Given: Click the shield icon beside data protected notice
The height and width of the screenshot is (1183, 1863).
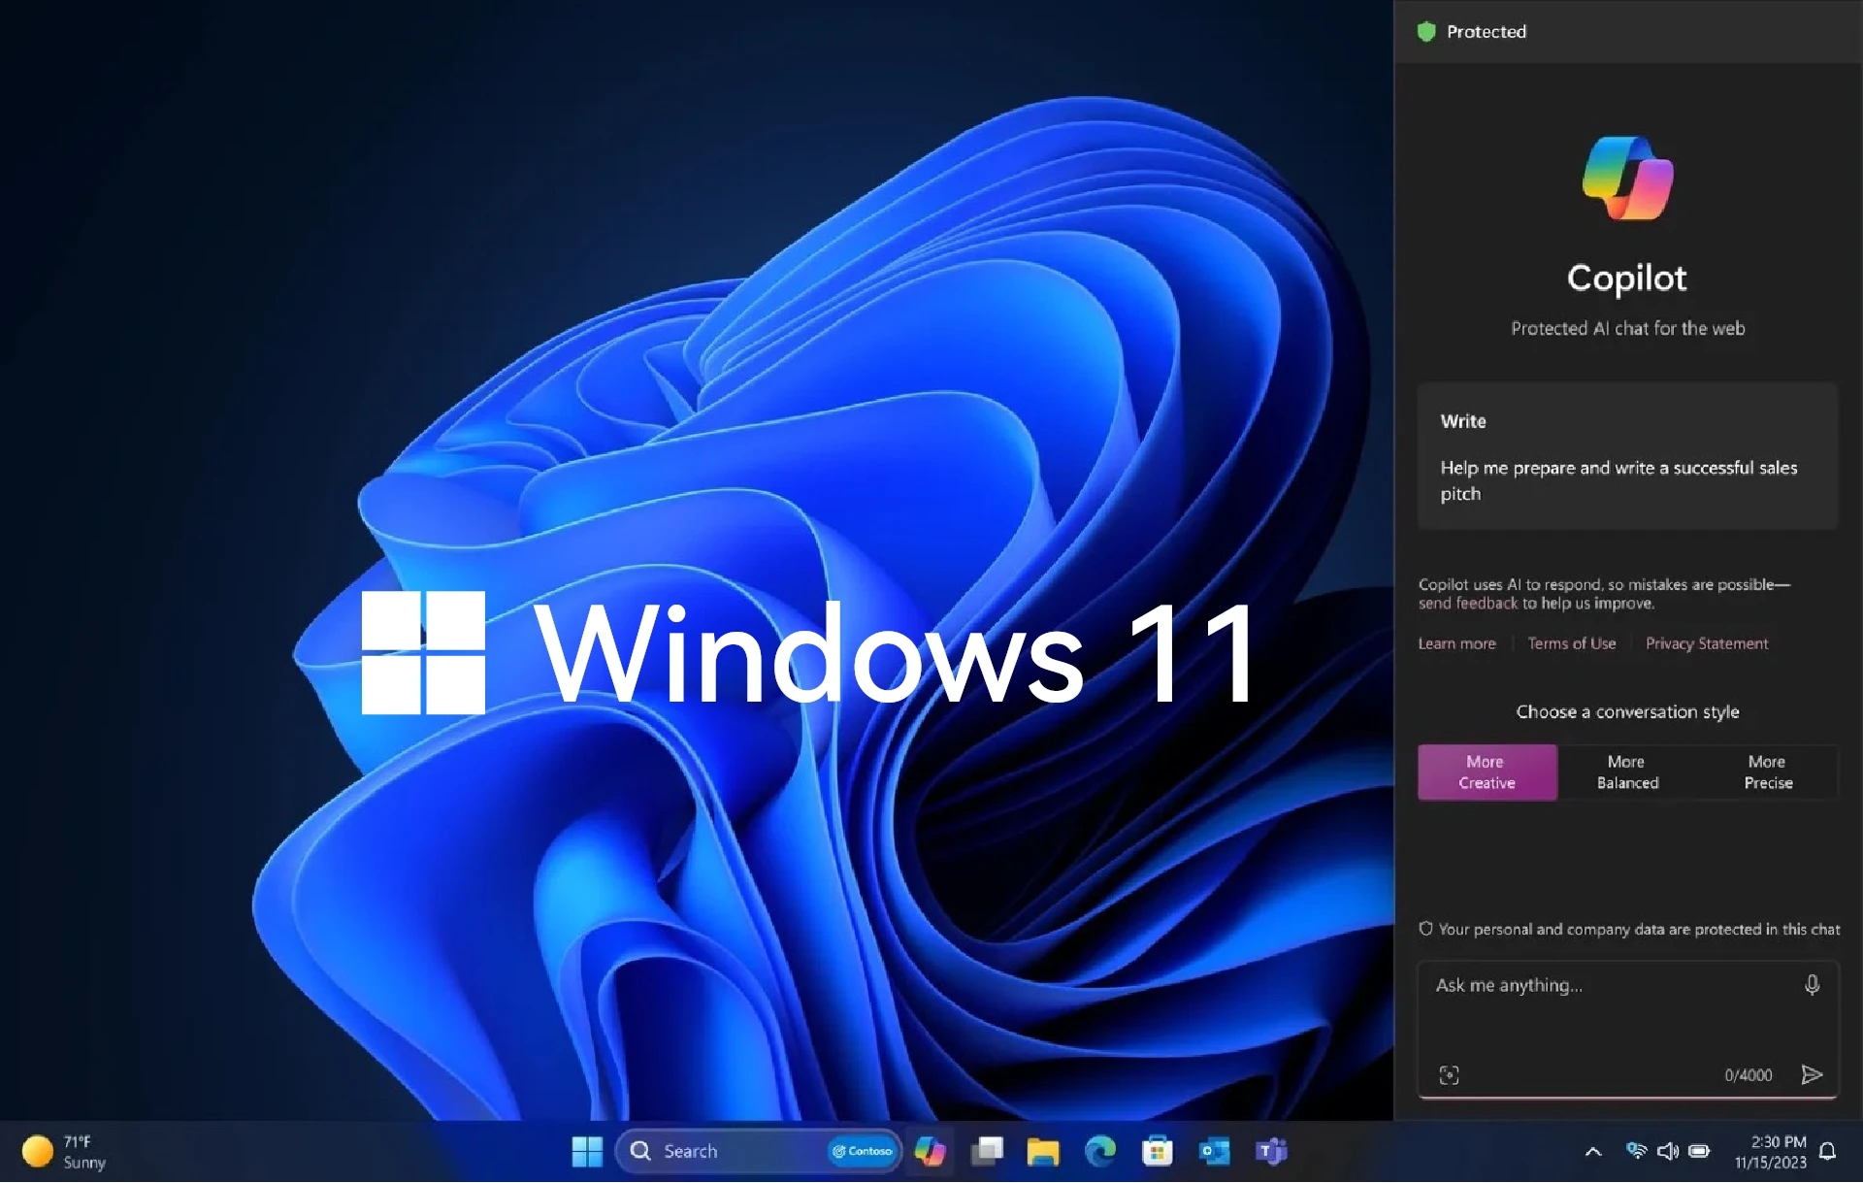Looking at the screenshot, I should (x=1425, y=929).
